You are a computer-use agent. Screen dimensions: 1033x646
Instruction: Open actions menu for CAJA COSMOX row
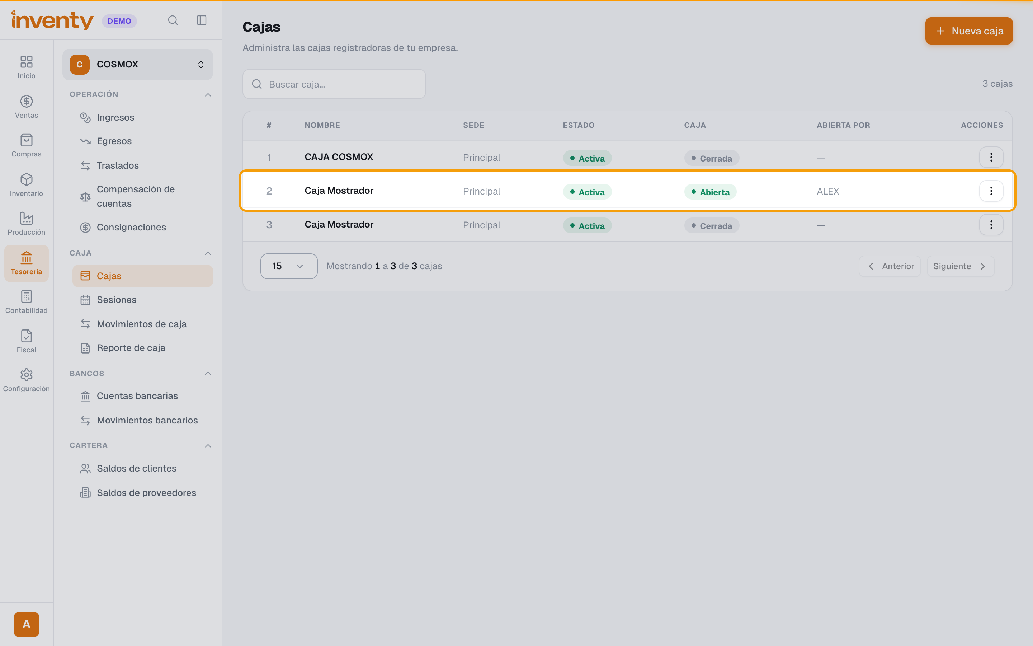[x=991, y=157]
